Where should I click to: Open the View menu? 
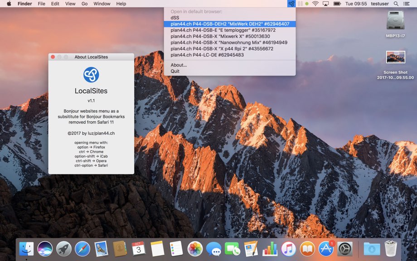point(70,4)
